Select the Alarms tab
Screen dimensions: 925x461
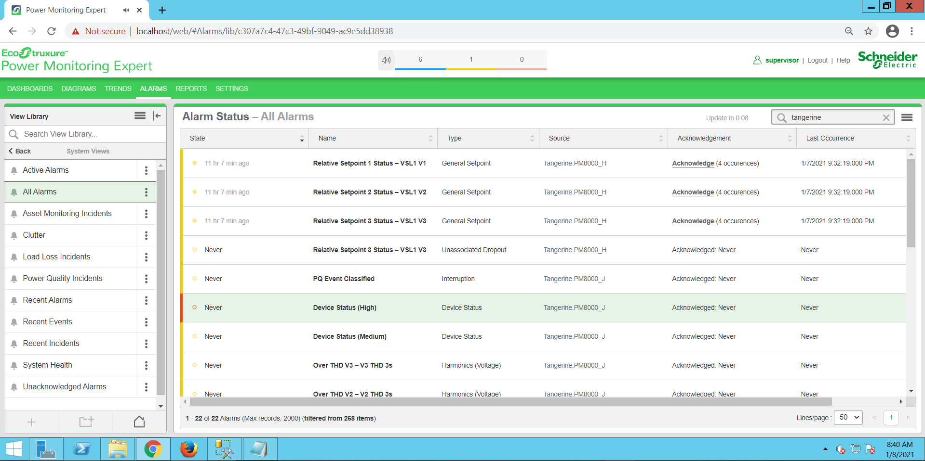coord(153,89)
